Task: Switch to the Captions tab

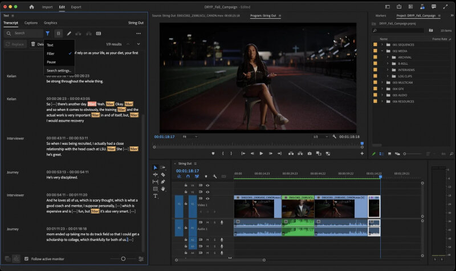Action: (x=31, y=23)
